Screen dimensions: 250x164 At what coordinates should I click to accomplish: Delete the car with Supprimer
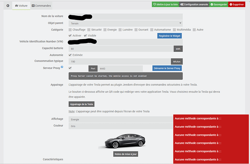237,4
